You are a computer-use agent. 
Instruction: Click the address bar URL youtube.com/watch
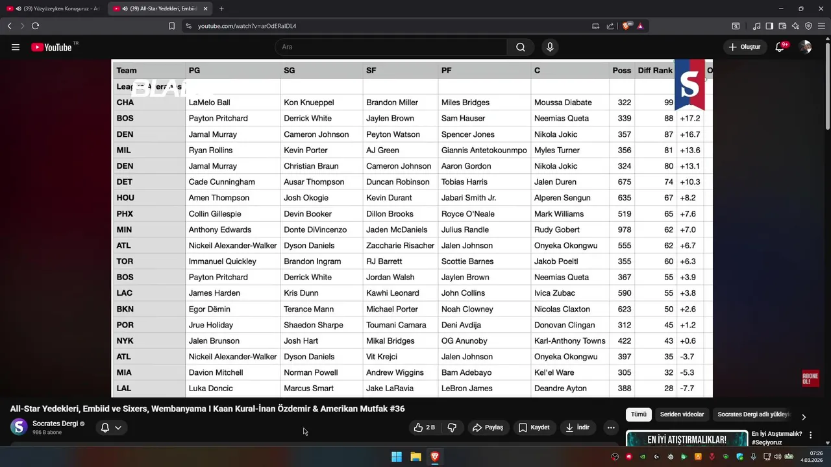tap(247, 26)
